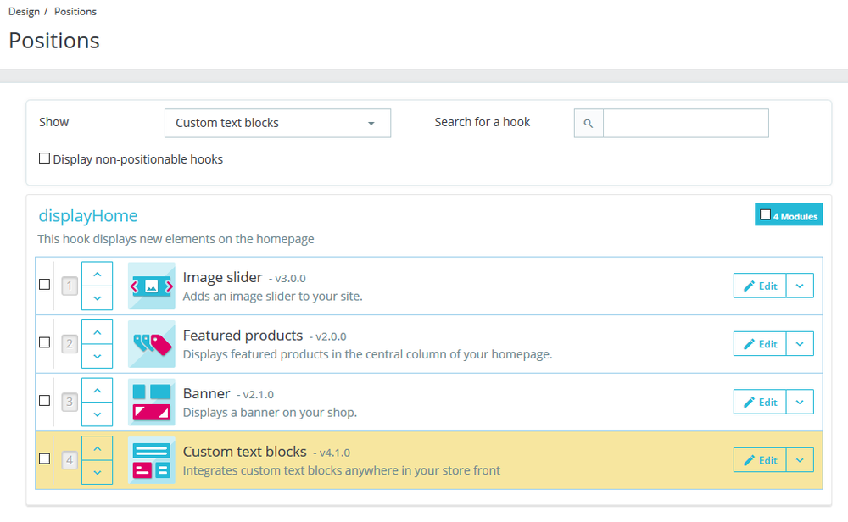
Task: Expand Image slider edit options arrow
Action: pyautogui.click(x=800, y=286)
